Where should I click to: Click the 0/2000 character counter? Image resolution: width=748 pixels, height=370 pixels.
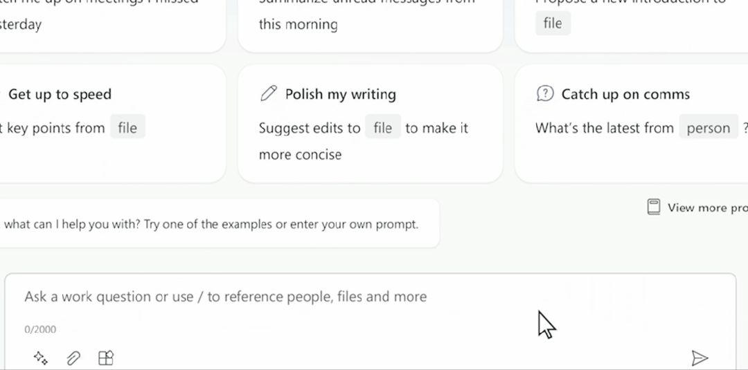click(40, 329)
